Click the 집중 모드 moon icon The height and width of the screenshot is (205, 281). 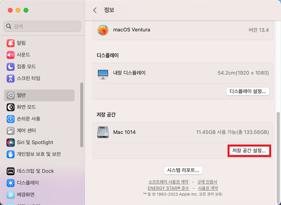10,66
